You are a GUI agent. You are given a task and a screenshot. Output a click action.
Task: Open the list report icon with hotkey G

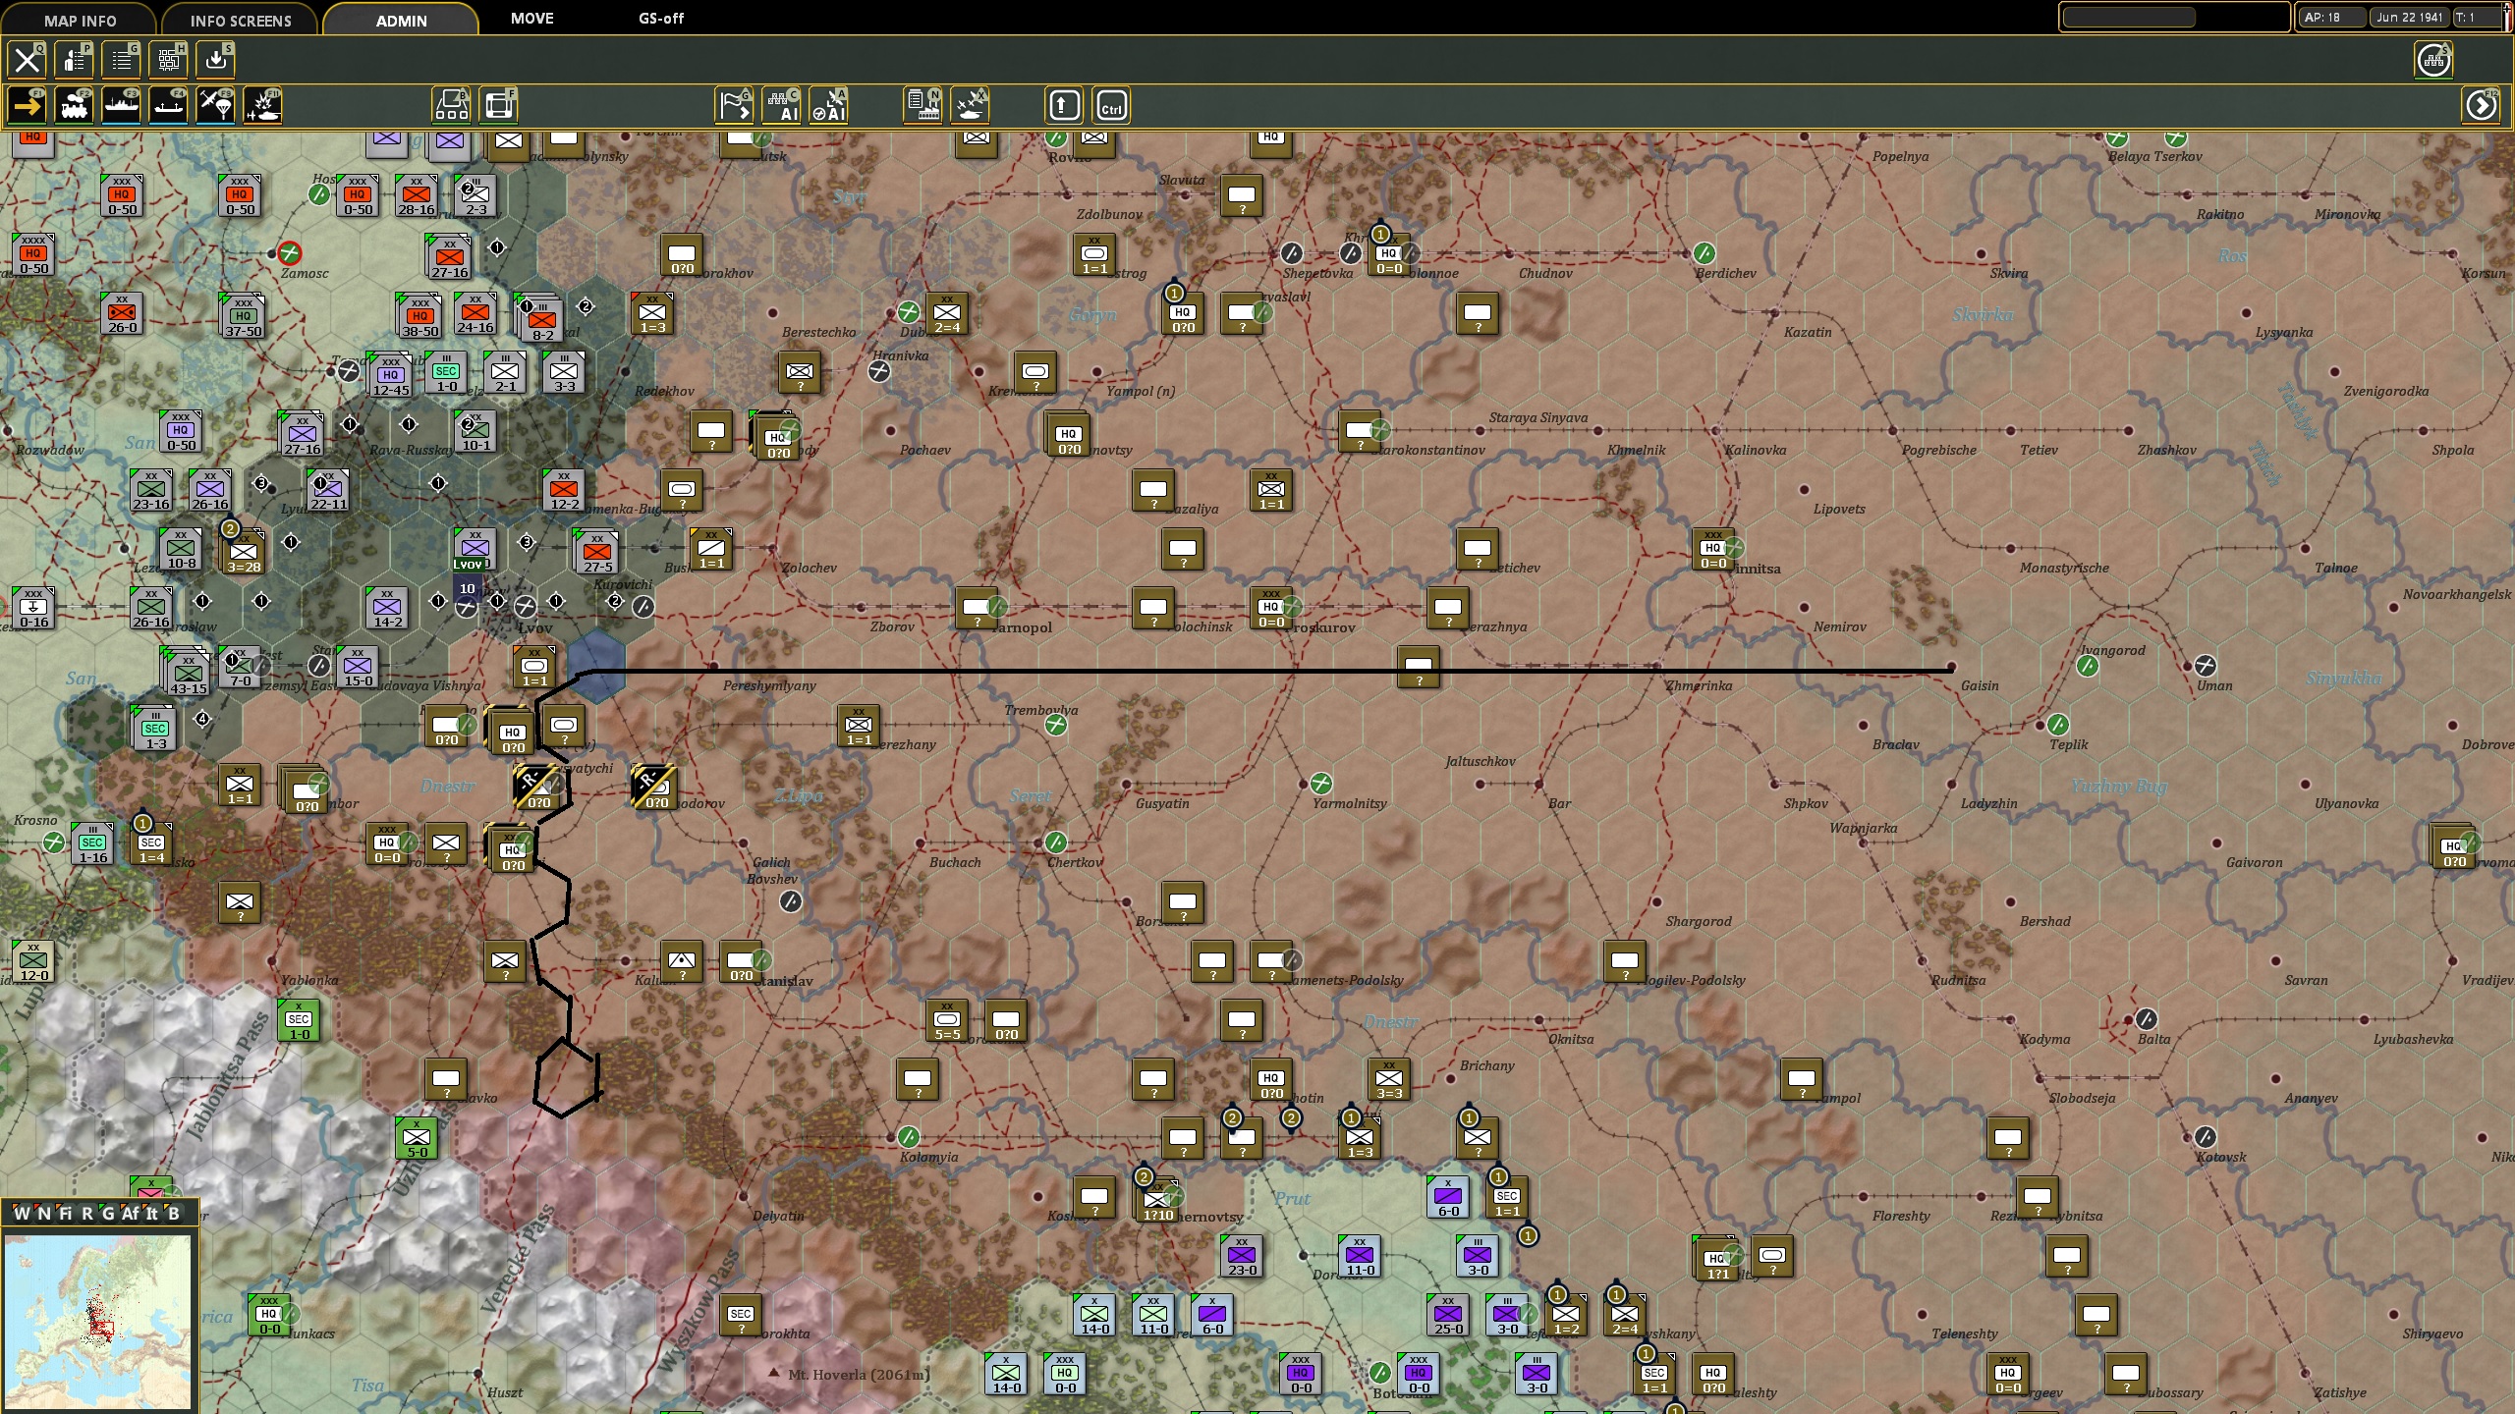pyautogui.click(x=122, y=60)
